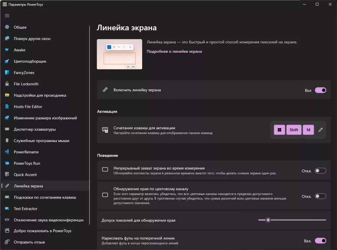This screenshot has height=250, width=337.
Task: Click the PowerRename icon
Action: click(x=7, y=152)
